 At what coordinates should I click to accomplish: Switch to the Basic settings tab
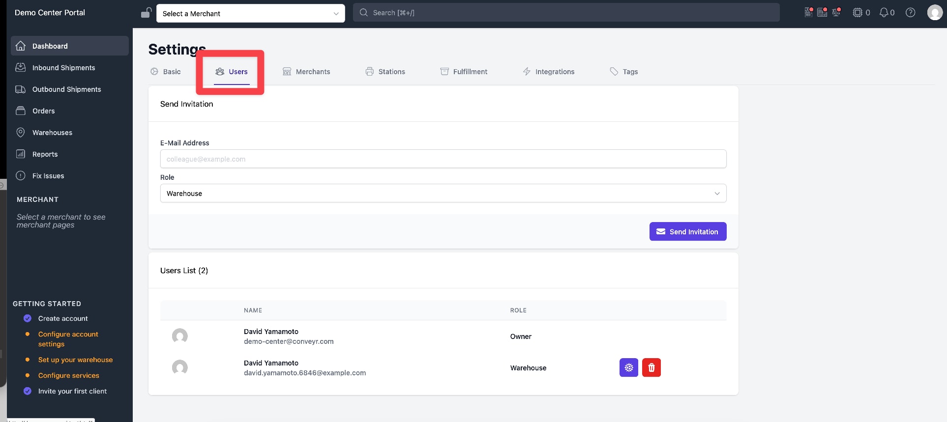tap(166, 72)
